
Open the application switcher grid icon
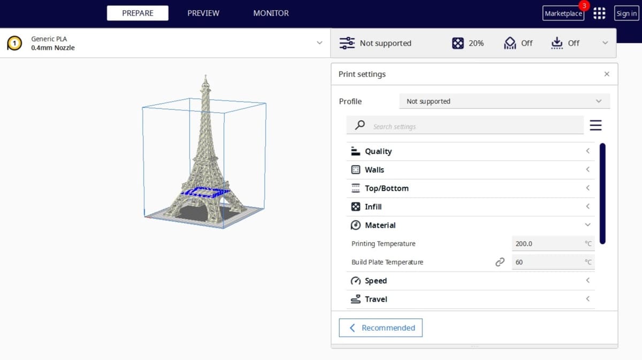click(x=599, y=13)
